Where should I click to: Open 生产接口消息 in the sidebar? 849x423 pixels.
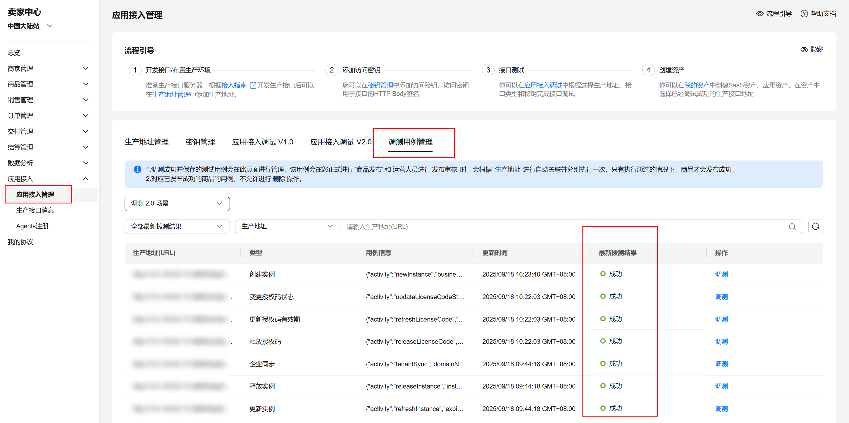coord(35,210)
